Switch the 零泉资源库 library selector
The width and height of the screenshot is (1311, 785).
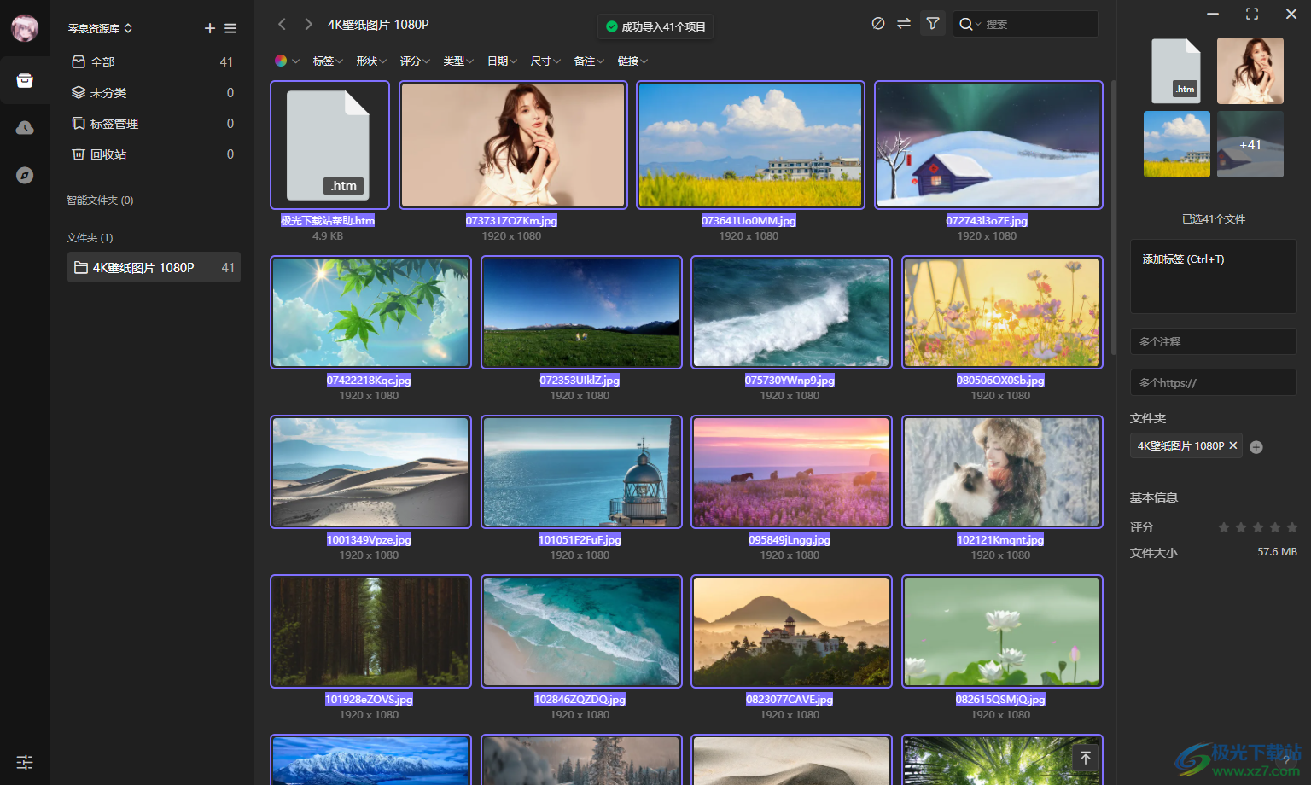pyautogui.click(x=100, y=28)
